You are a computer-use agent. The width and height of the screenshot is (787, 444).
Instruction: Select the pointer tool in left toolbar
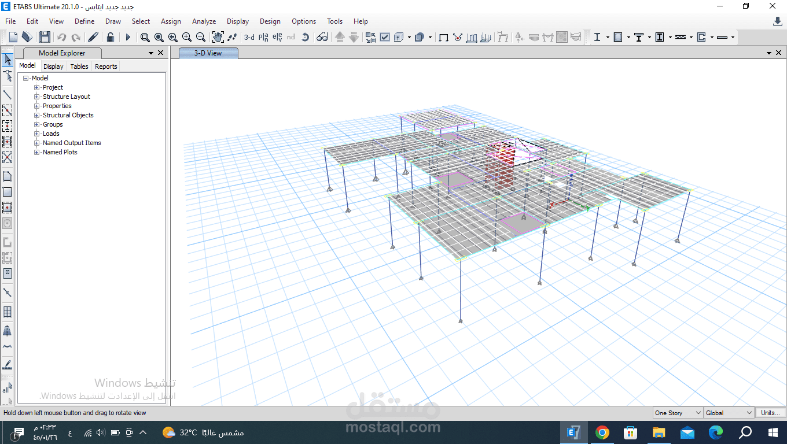(x=8, y=60)
